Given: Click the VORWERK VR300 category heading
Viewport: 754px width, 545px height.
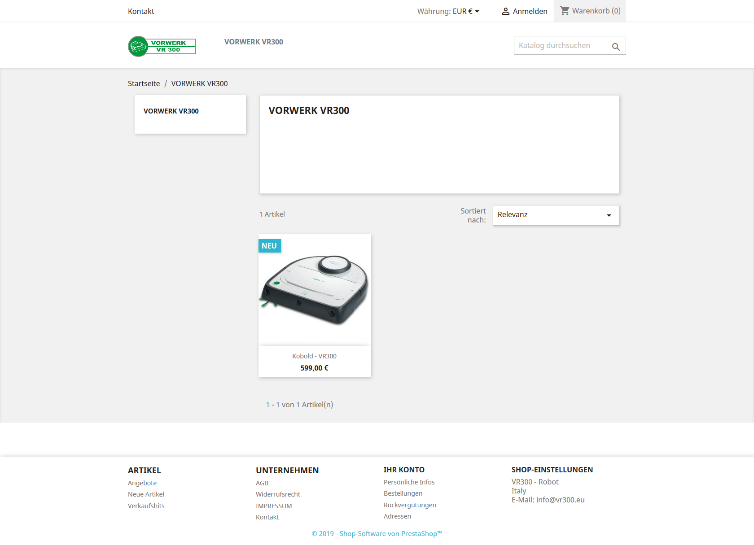Looking at the screenshot, I should (x=309, y=110).
